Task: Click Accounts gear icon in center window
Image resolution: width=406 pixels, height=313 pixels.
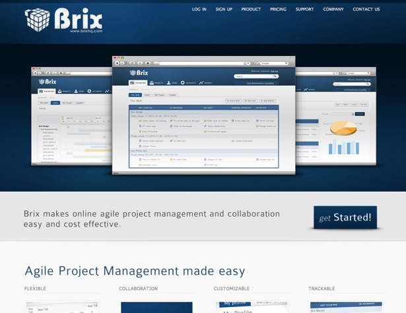Action: (x=183, y=83)
